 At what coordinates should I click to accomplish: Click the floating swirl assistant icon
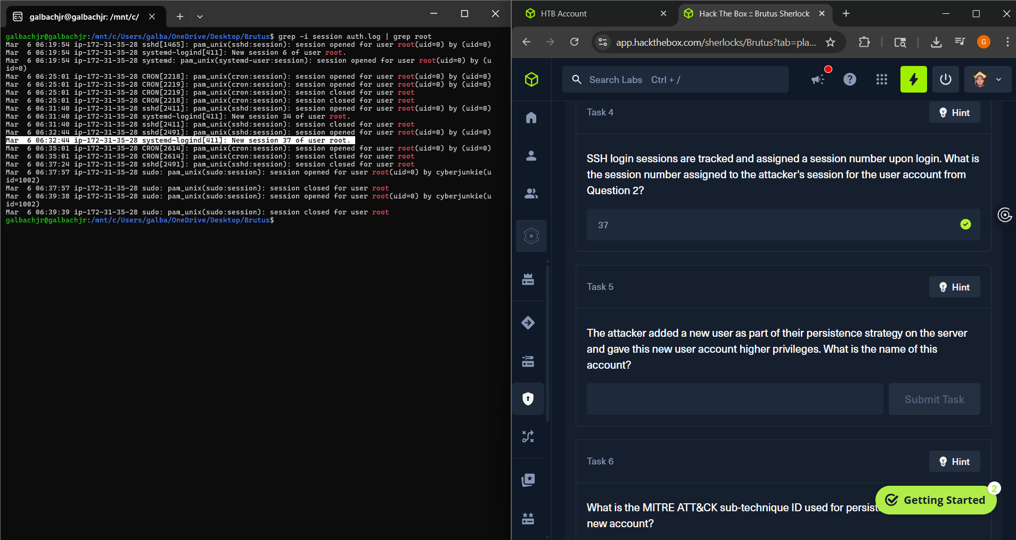coord(1005,215)
